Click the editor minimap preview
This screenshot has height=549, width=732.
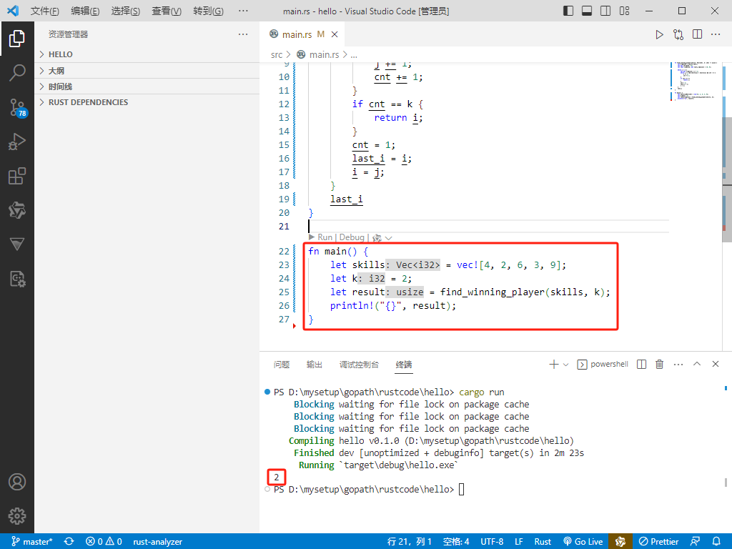click(695, 81)
